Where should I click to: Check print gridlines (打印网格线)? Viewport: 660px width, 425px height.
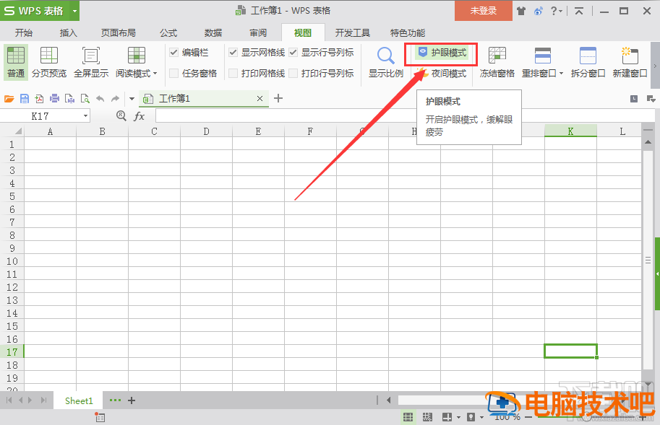point(233,74)
